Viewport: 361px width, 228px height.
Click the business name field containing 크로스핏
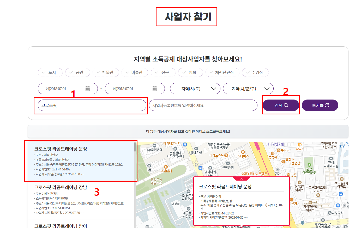click(x=92, y=105)
